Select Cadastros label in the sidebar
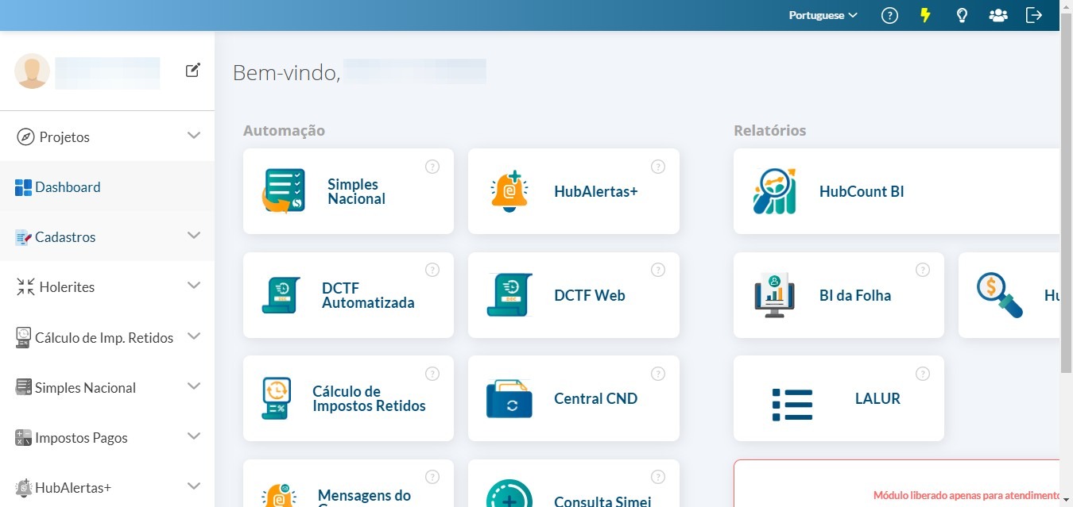Image resolution: width=1073 pixels, height=507 pixels. 65,237
